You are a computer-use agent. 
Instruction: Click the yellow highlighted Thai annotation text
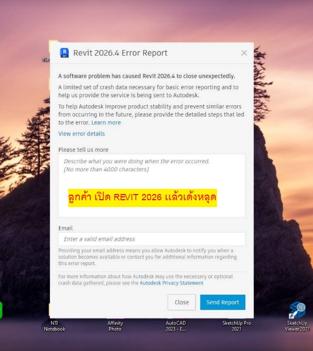click(143, 197)
